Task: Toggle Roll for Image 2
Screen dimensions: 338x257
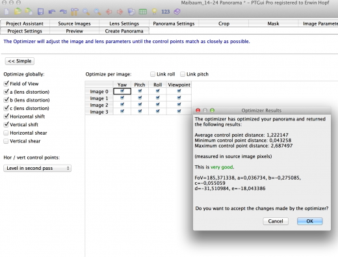Action: pyautogui.click(x=158, y=105)
